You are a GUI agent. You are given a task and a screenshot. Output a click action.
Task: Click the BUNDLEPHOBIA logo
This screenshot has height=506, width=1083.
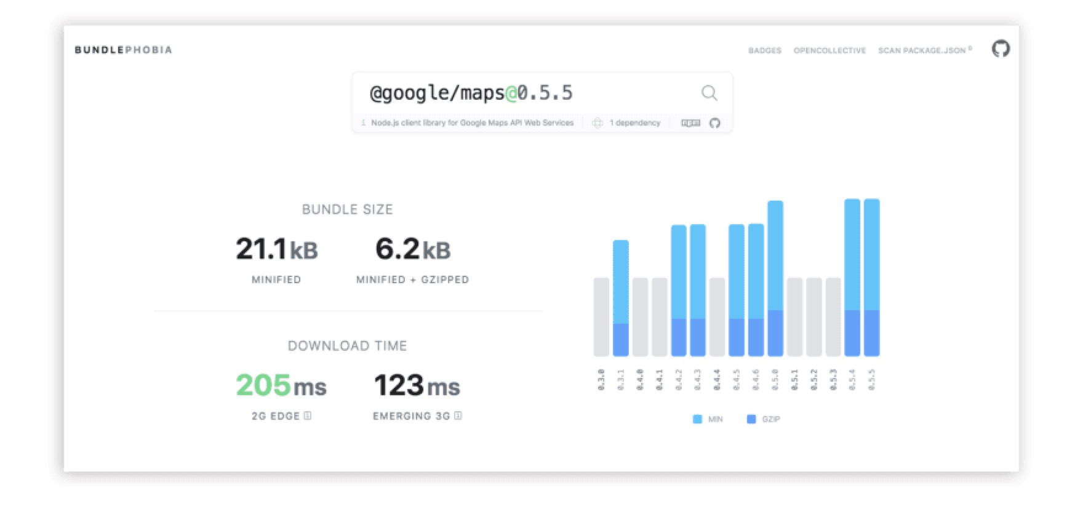pos(123,50)
